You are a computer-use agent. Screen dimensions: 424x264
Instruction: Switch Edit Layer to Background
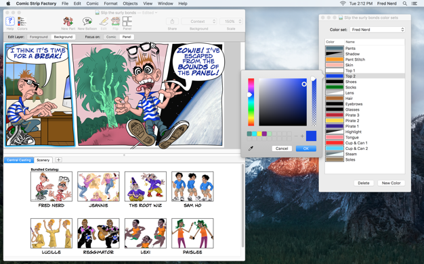tap(63, 37)
